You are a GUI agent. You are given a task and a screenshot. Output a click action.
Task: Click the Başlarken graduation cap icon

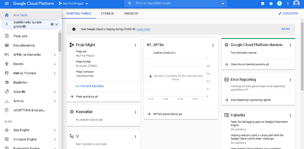7,82
